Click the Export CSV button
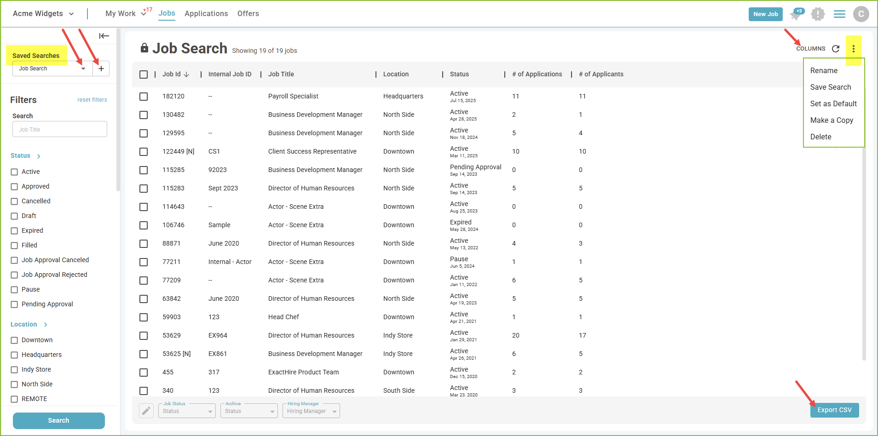 tap(834, 410)
